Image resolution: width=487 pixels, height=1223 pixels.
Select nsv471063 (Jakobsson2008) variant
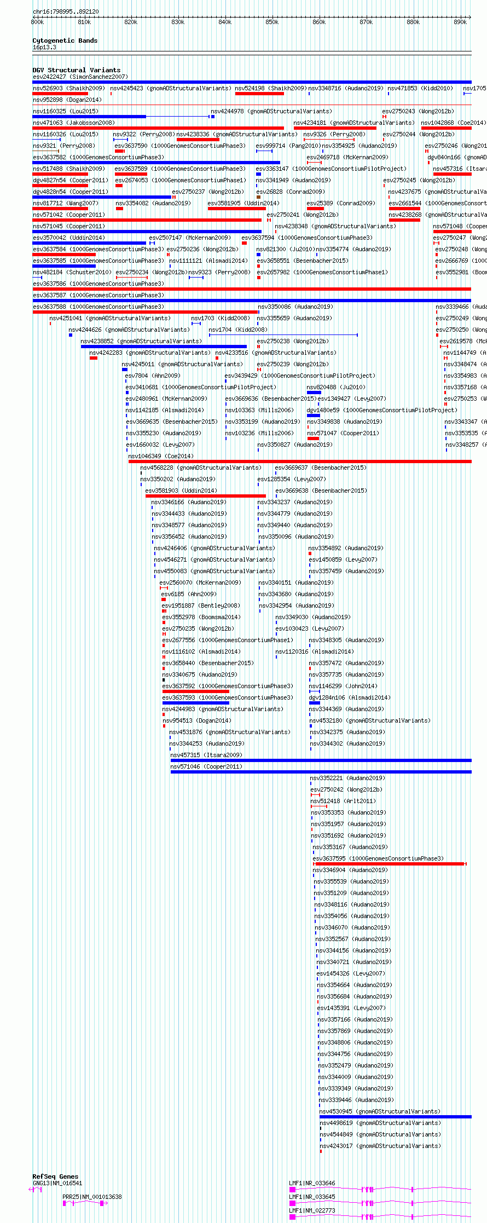[74, 123]
